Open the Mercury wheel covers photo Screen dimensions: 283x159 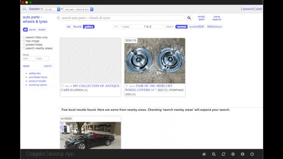coord(155,61)
